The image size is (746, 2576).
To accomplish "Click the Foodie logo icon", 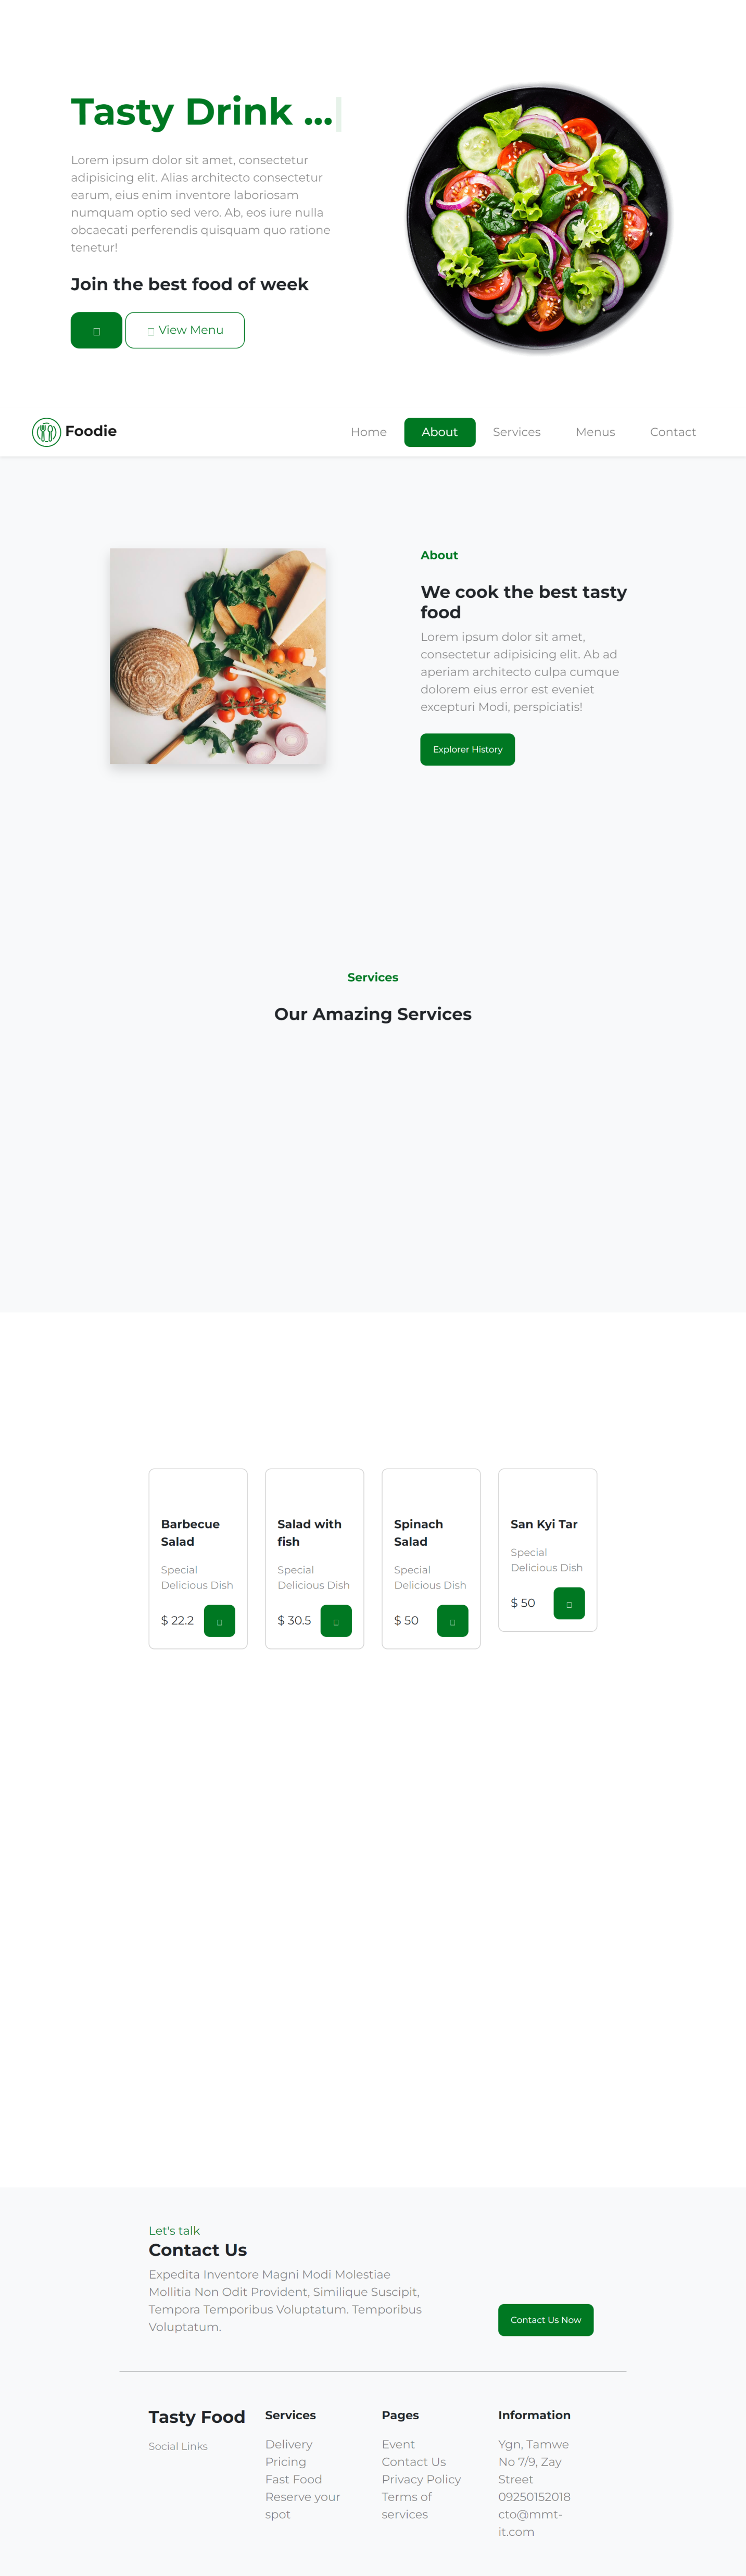I will (46, 432).
